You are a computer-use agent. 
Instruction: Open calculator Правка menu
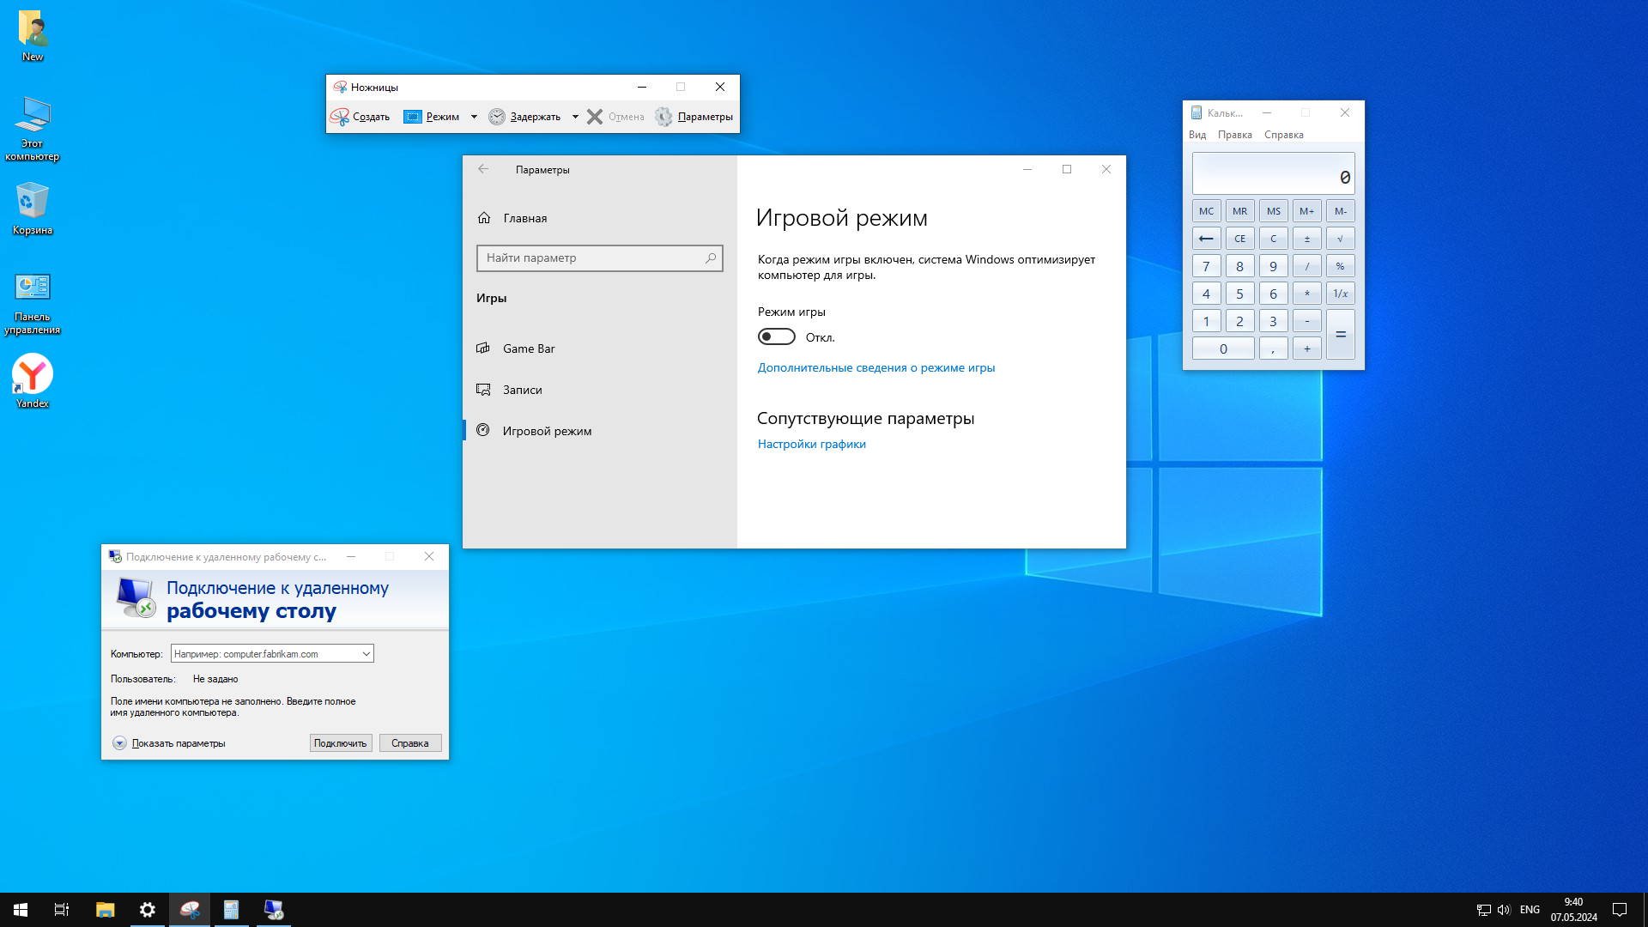click(1234, 135)
